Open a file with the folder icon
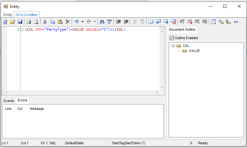247x148 pixels. point(13,22)
